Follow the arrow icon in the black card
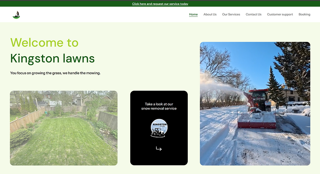This screenshot has height=174, width=320. click(x=159, y=148)
